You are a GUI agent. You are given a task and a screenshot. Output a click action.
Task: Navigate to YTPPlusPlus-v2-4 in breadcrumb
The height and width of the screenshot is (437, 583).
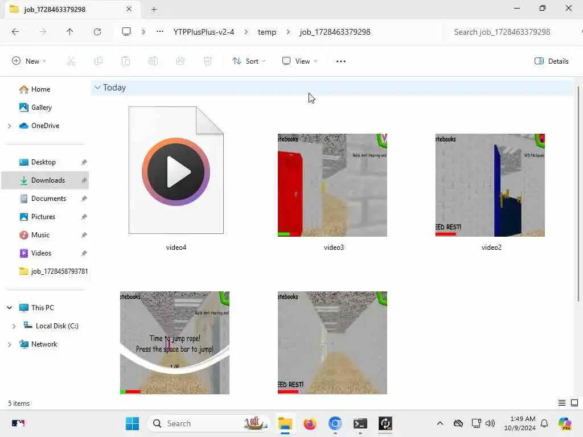pyautogui.click(x=204, y=32)
